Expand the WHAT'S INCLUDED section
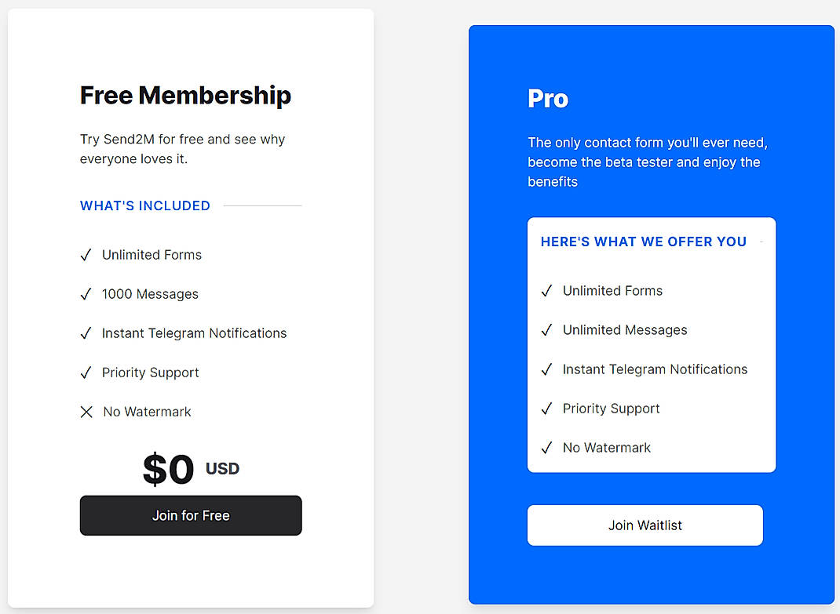The height and width of the screenshot is (614, 840). [144, 205]
